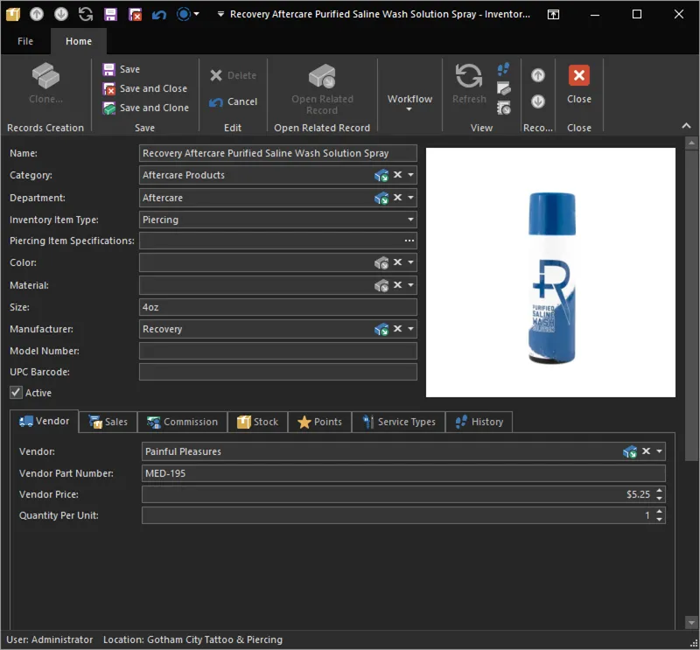This screenshot has height=650, width=700.
Task: Expand the Manufacturer dropdown
Action: click(410, 329)
